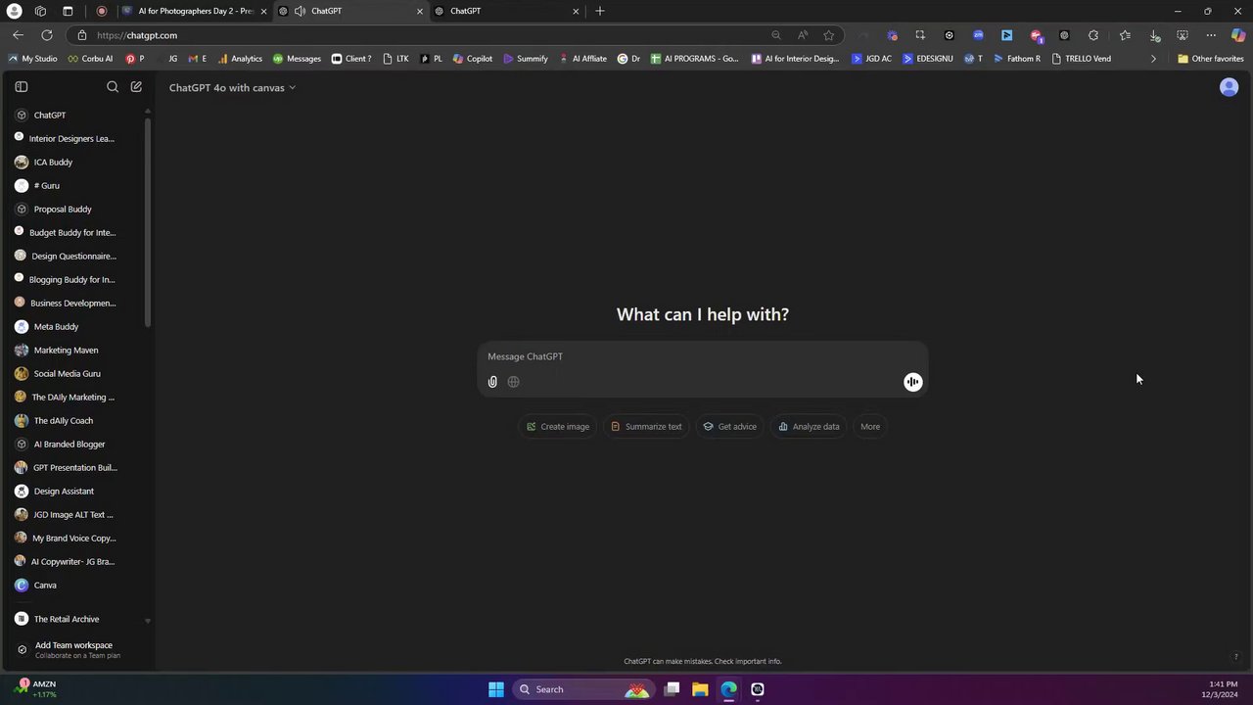
Task: Open search chats magnifier icon
Action: click(x=113, y=87)
